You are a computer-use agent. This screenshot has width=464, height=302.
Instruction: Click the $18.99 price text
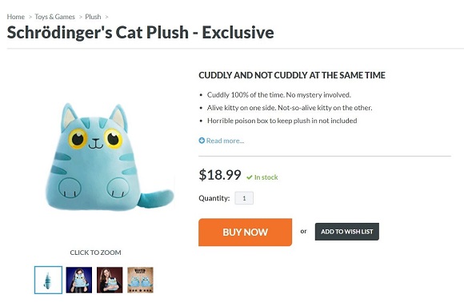pyautogui.click(x=220, y=175)
